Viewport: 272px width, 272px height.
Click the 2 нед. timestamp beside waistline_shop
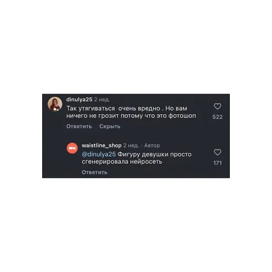click(x=131, y=145)
